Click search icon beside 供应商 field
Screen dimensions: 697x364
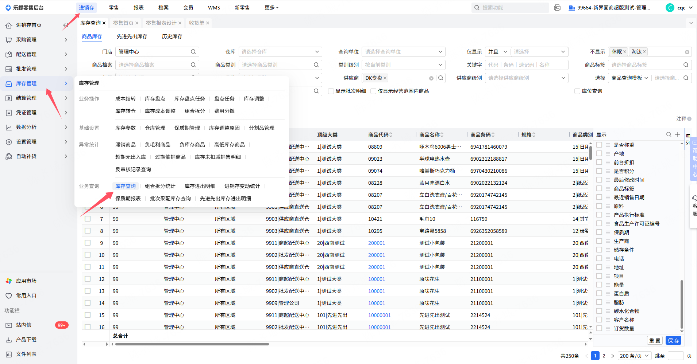coord(441,78)
